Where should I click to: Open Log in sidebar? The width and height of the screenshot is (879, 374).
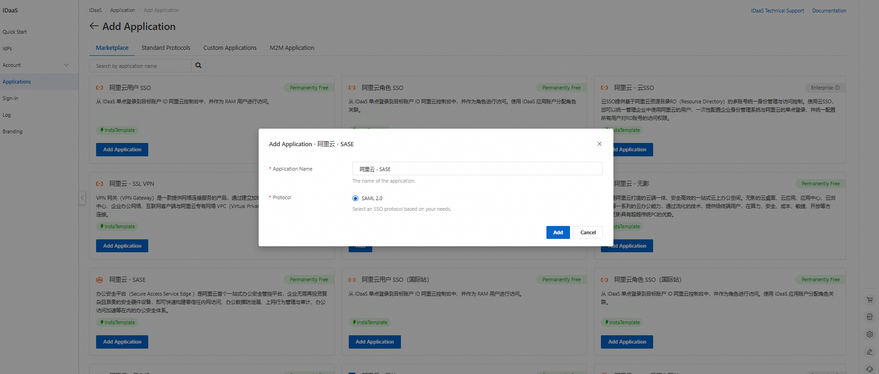click(6, 115)
